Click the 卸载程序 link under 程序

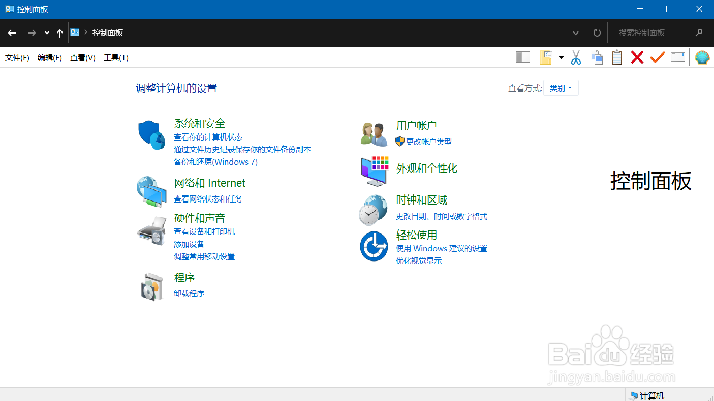(189, 293)
